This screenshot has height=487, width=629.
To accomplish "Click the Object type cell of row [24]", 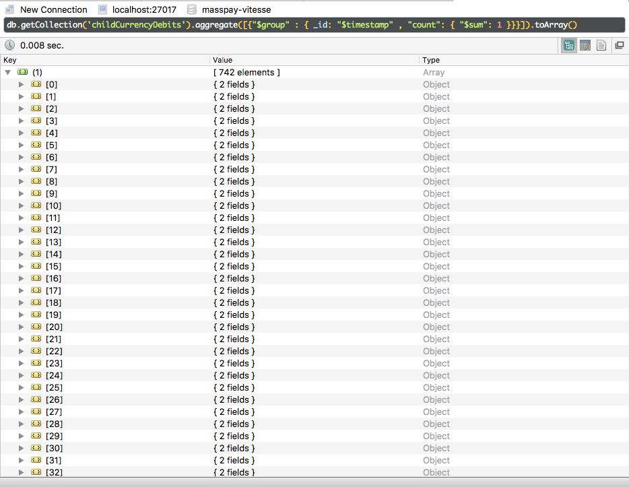I will 436,375.
